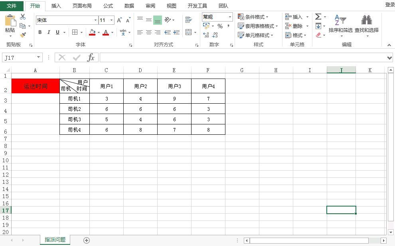395x246 pixels.
Task: Open the font size 11 dropdown
Action: pyautogui.click(x=111, y=20)
